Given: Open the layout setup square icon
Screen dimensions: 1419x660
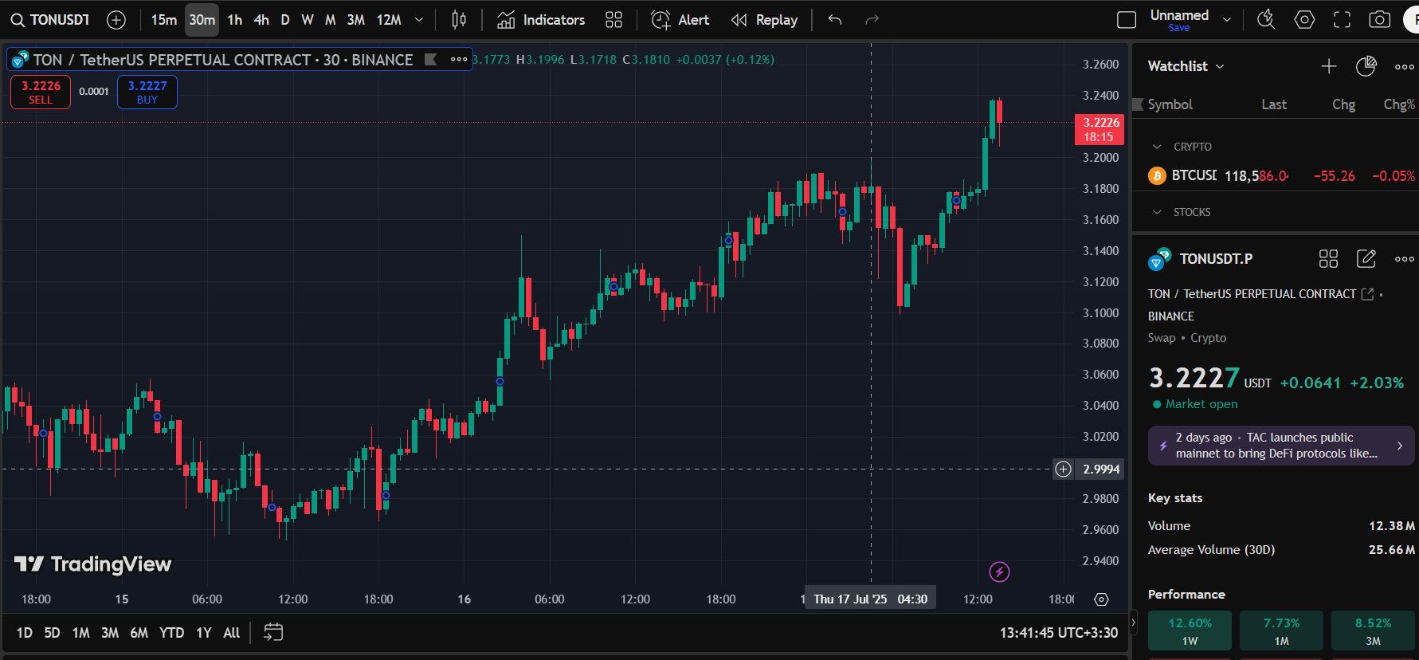Looking at the screenshot, I should click(1127, 20).
